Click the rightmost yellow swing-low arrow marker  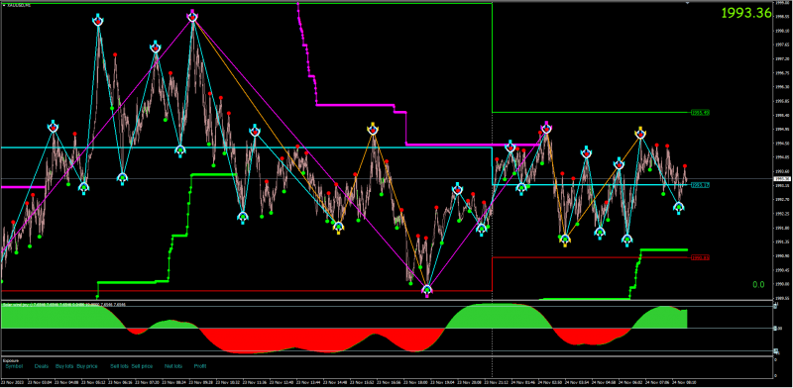(x=565, y=240)
